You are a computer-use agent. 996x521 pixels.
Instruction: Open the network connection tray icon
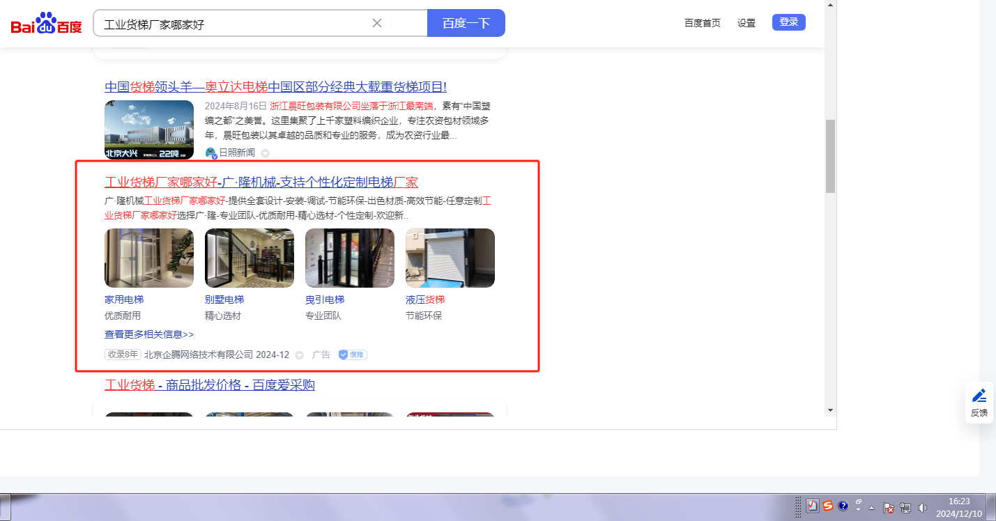click(905, 508)
